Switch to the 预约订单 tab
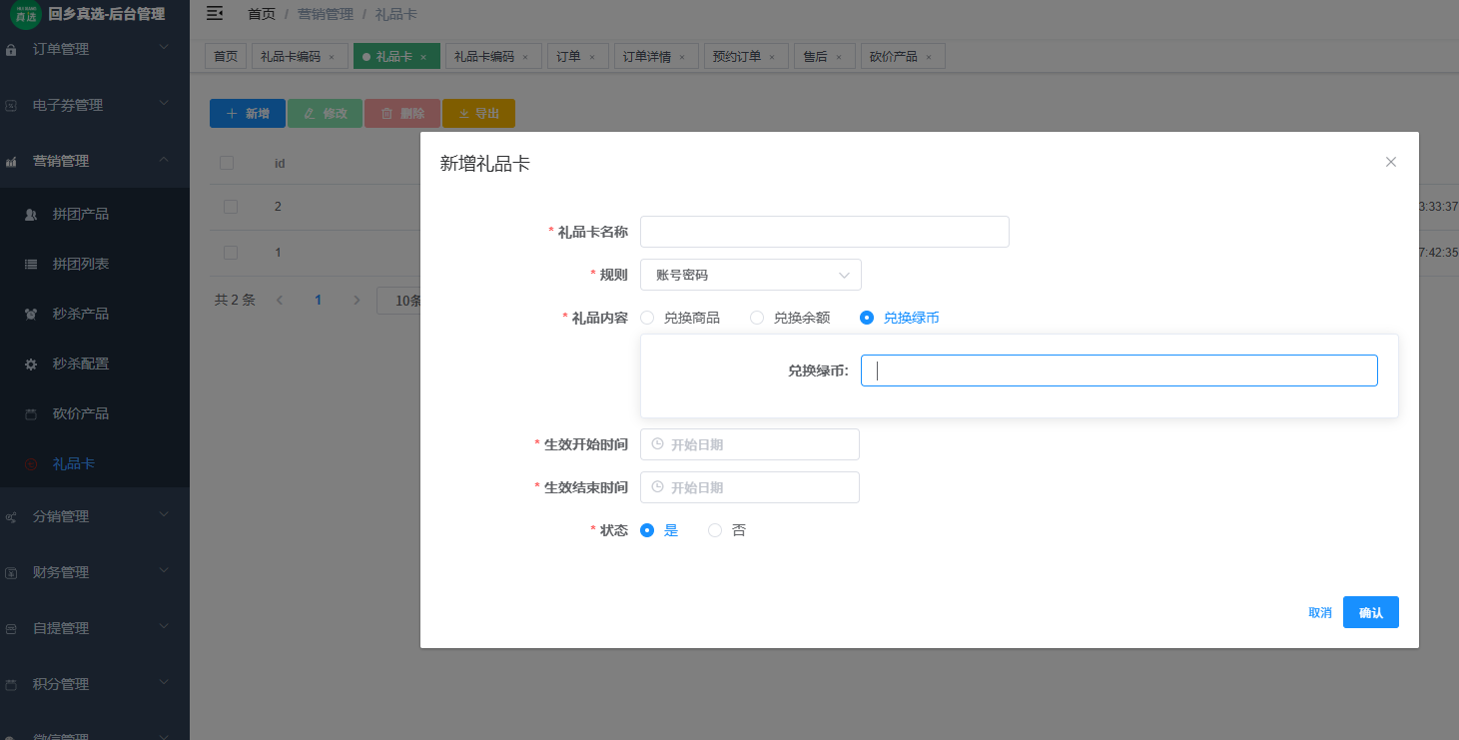The image size is (1459, 740). 737,57
